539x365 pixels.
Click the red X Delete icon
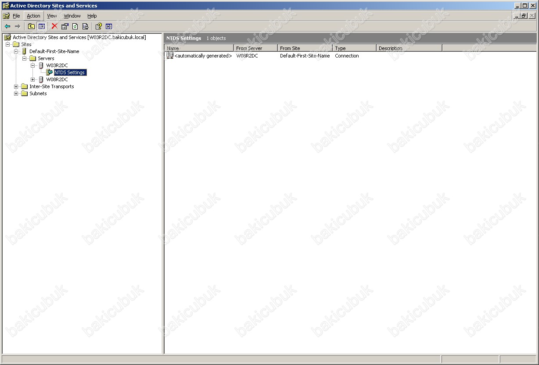click(x=54, y=26)
